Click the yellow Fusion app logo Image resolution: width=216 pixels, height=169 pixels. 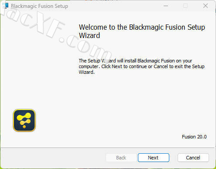tap(24, 120)
